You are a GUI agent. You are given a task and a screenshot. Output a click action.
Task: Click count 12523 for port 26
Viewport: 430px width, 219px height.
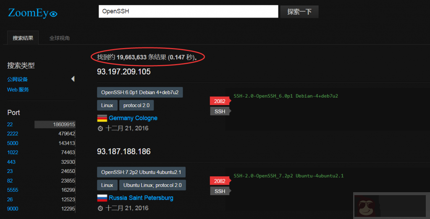[x=68, y=199]
